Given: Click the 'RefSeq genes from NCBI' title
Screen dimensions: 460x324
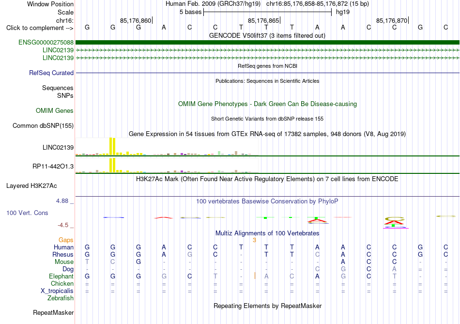Looking at the screenshot, I should (x=267, y=66).
